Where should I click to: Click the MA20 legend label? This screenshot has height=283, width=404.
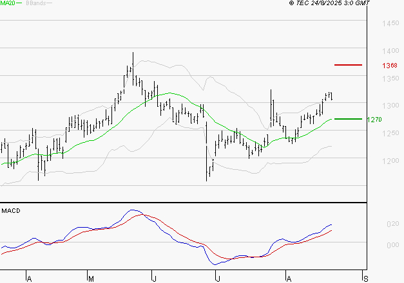8,3
